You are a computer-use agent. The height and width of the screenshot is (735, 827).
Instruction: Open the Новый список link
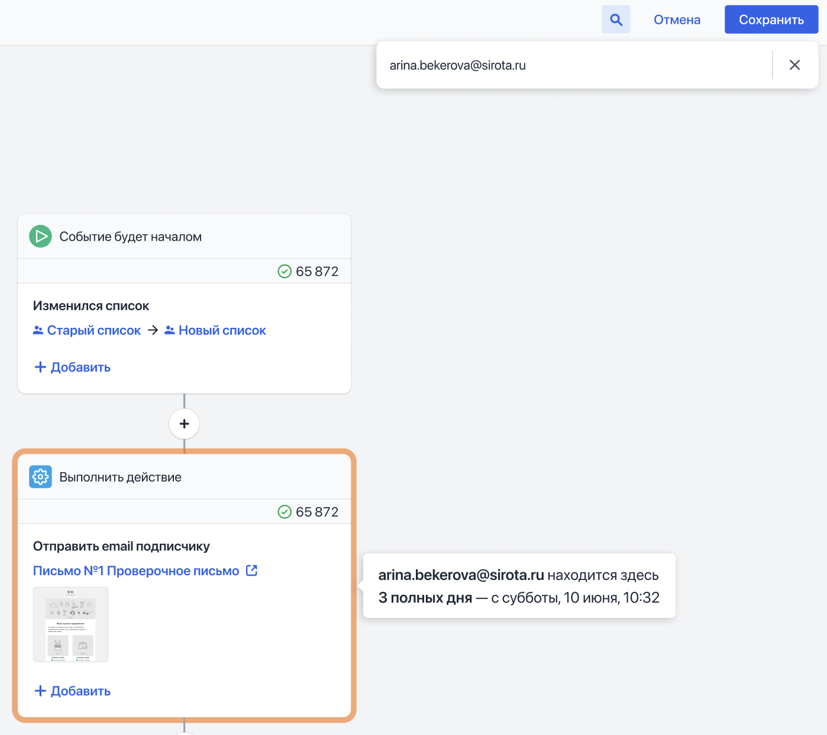coord(222,330)
